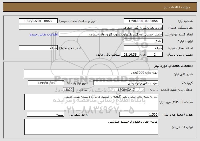
Task: Click the delivery city field تهران
Action: coord(38,48)
